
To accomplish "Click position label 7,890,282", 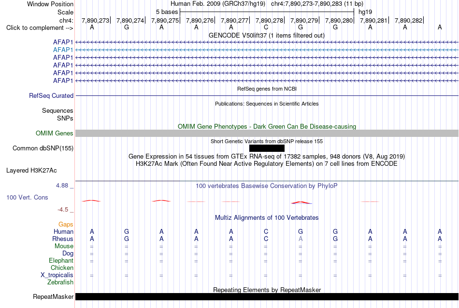I will coord(409,20).
